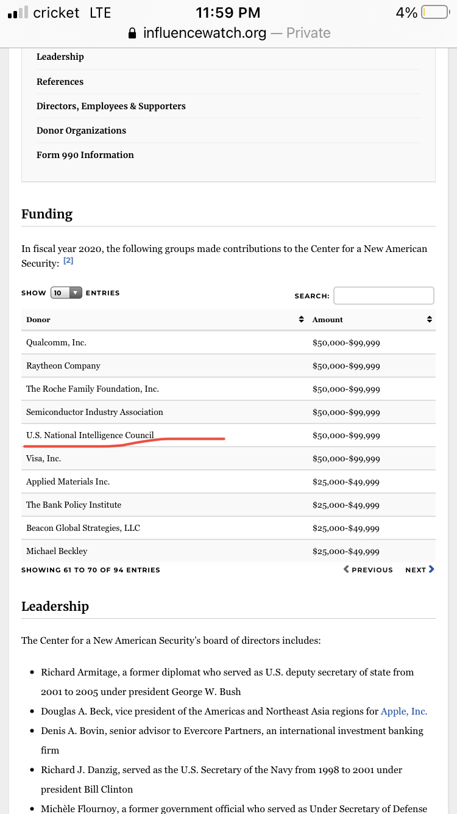
Task: Open footnote reference [2] link
Action: (68, 261)
